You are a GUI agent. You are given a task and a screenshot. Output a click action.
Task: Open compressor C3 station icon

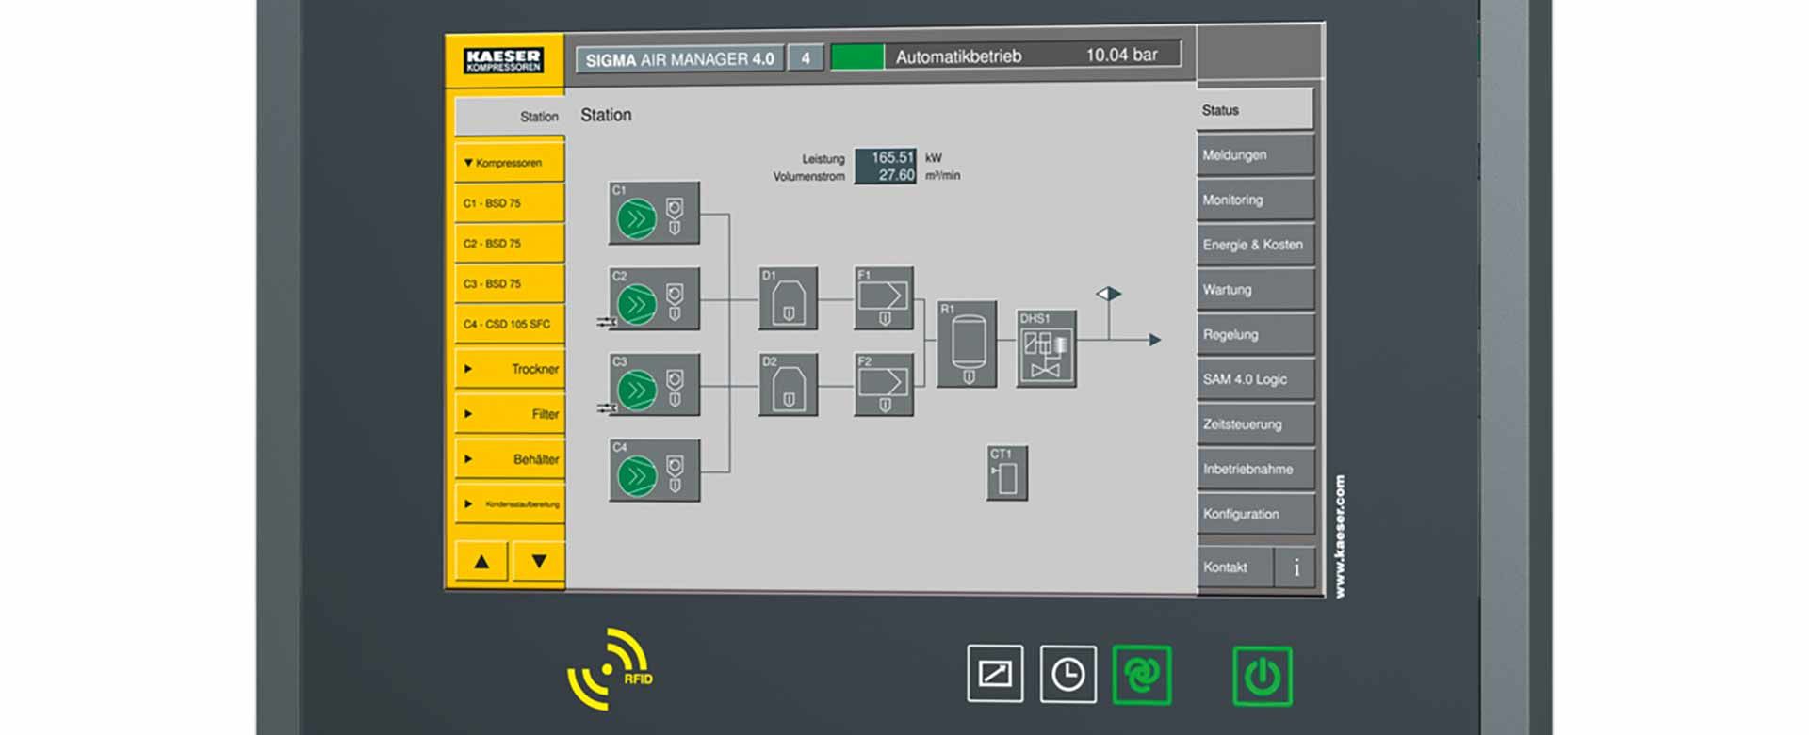654,385
